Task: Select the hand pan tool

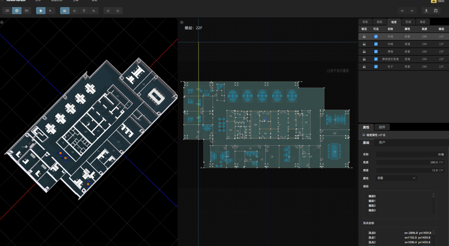Action: (41, 10)
